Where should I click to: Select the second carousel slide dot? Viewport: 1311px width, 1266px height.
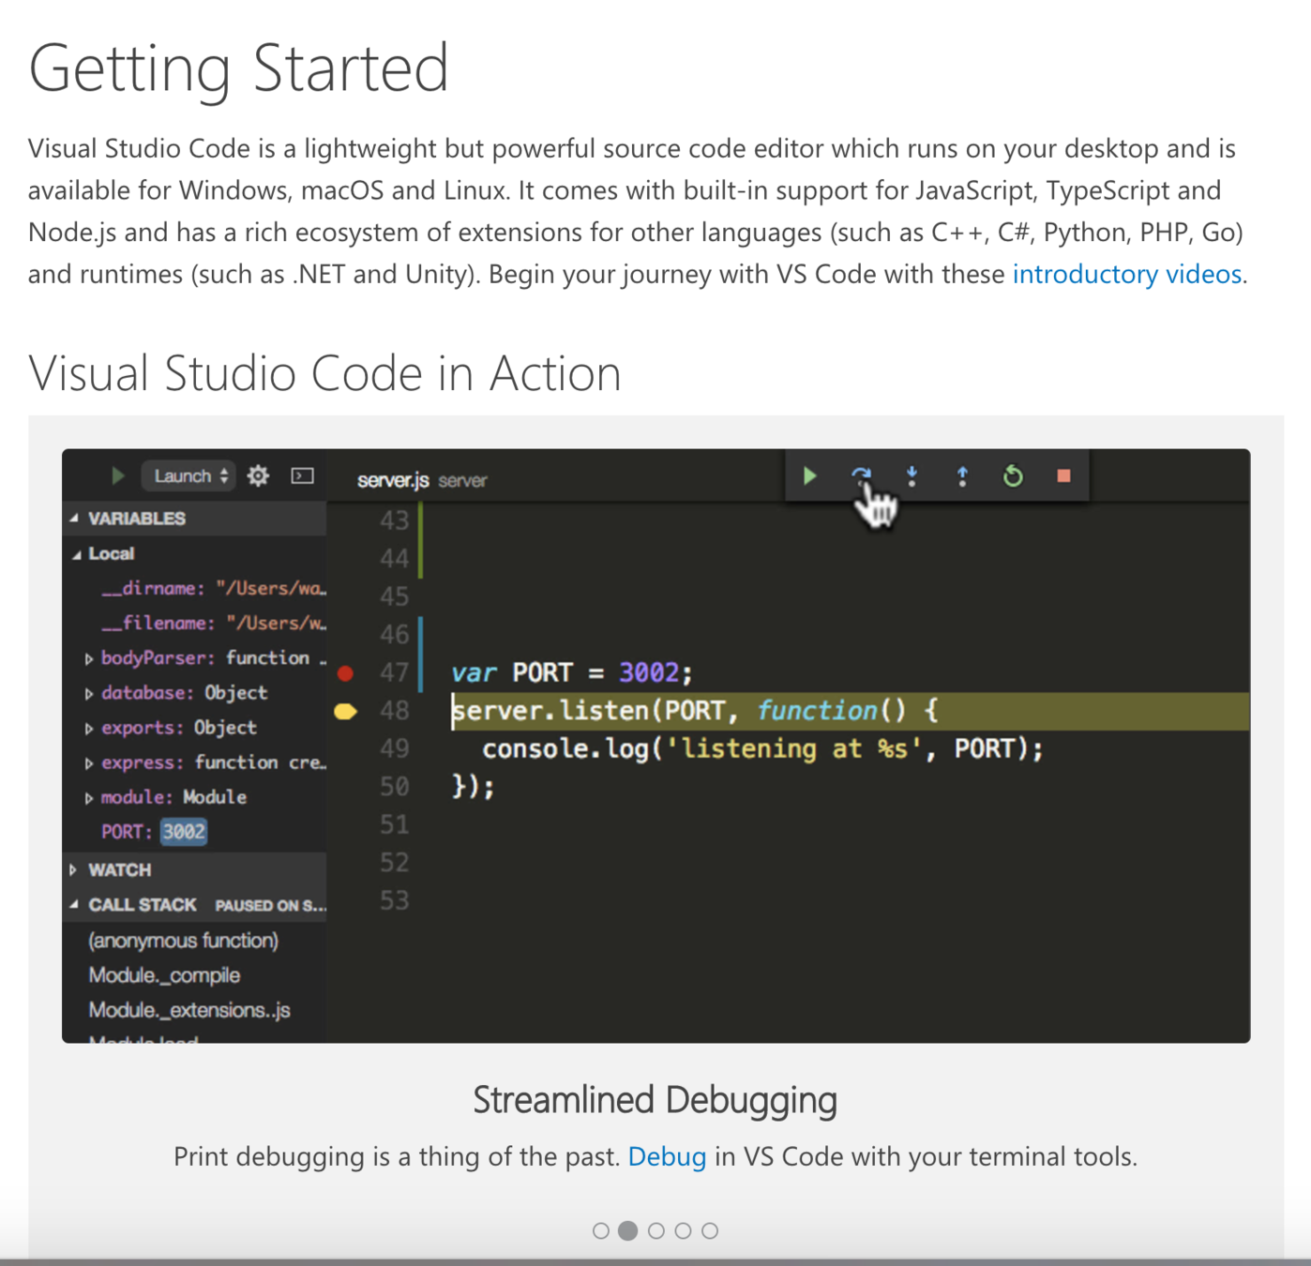pyautogui.click(x=628, y=1230)
